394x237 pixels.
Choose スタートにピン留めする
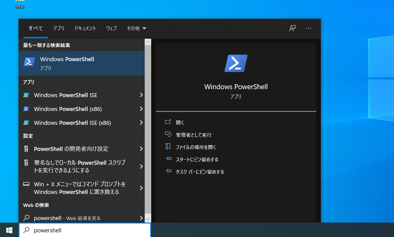pos(197,159)
